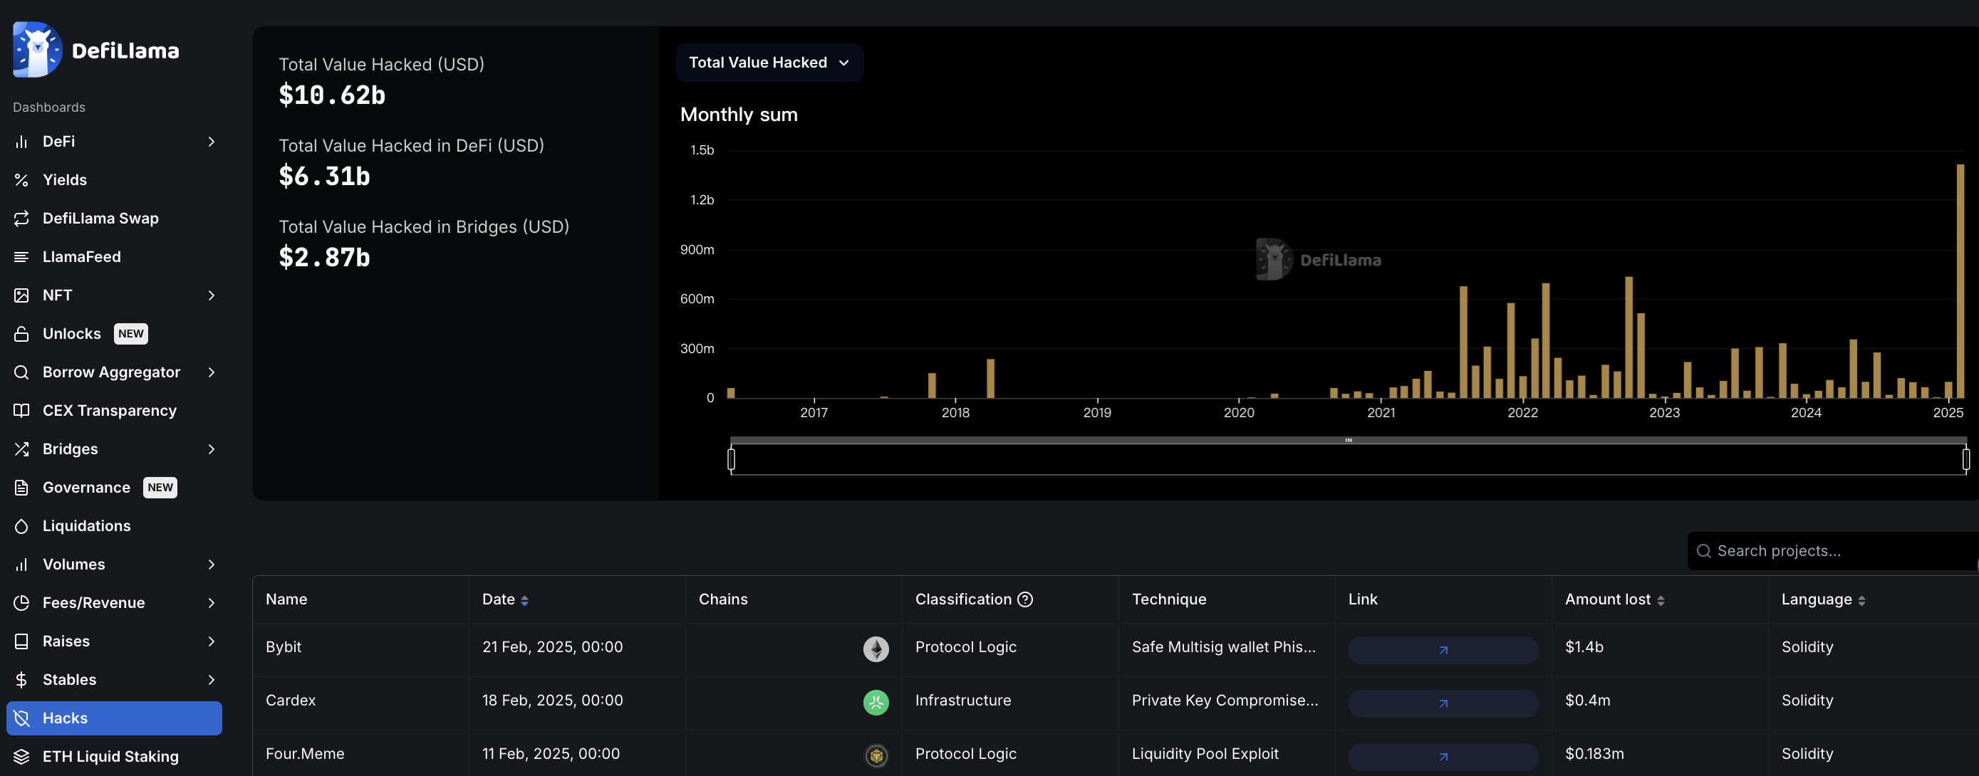
Task: Select Liquidations in the sidebar
Action: point(114,526)
